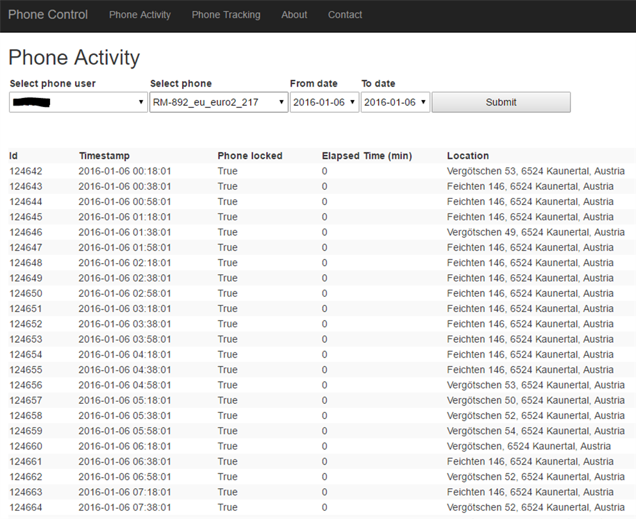Open the Phone Activity nav tab
Viewport: 636px width, 519px height.
coord(140,15)
